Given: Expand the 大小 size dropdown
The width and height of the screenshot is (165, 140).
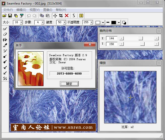Looking at the screenshot, I should [21, 22].
